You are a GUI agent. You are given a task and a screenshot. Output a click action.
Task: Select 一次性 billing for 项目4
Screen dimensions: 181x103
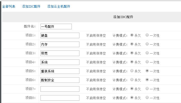(147, 62)
